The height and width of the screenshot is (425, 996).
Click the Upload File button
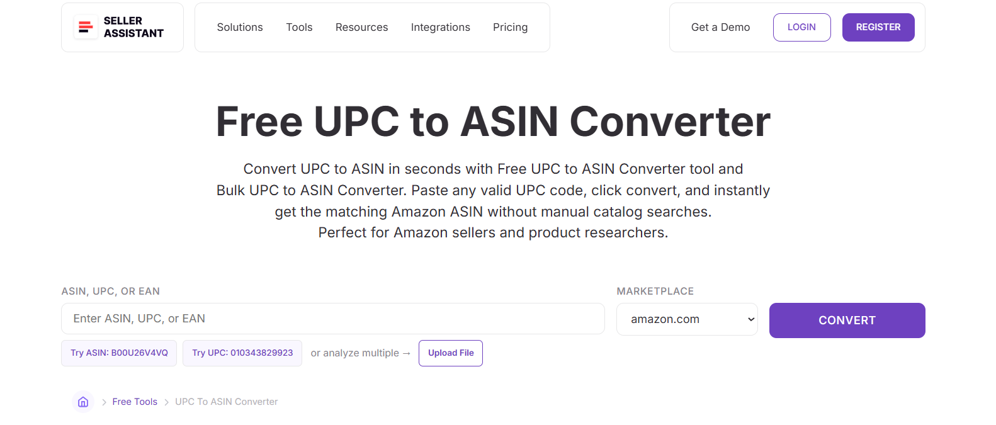point(450,353)
